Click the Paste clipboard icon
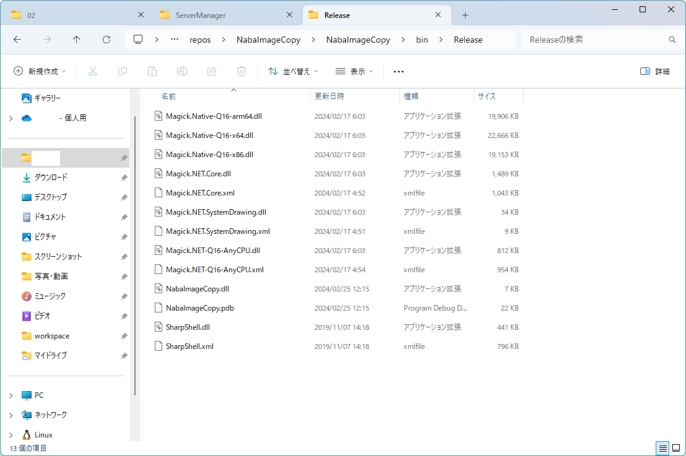686x456 pixels. [x=152, y=71]
